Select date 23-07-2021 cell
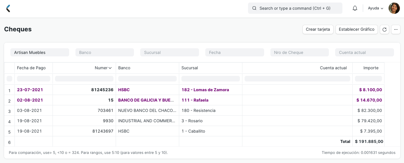The image size is (404, 163). point(34,90)
